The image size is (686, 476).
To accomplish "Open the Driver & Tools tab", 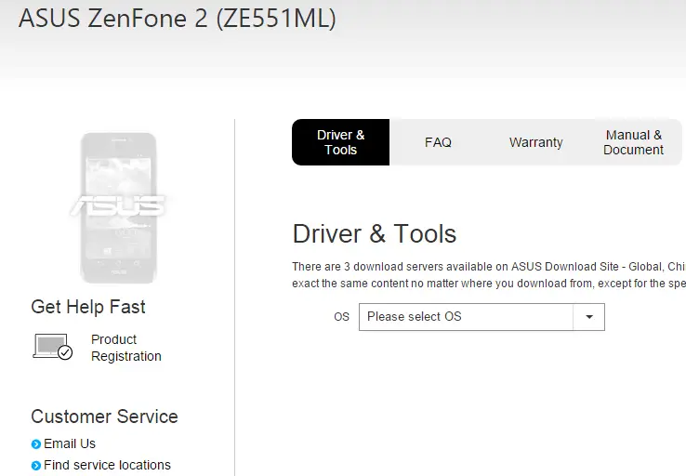I will [340, 142].
